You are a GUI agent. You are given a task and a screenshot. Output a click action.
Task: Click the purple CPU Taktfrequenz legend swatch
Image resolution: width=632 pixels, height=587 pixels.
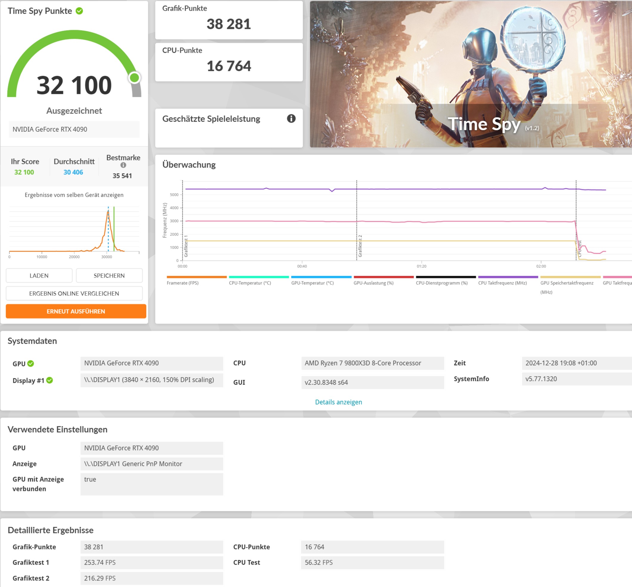click(x=508, y=277)
